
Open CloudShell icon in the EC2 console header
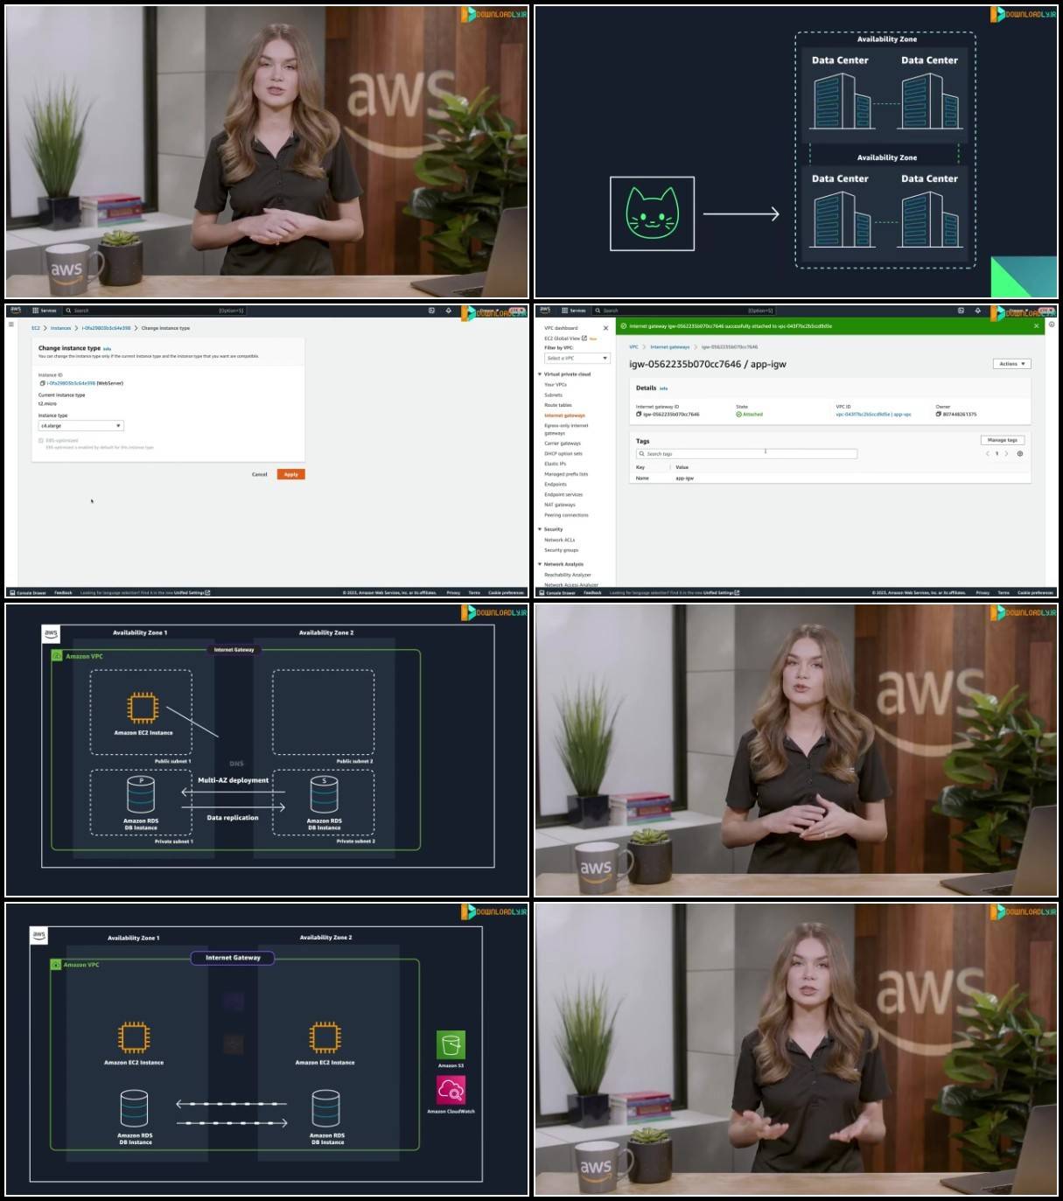click(431, 311)
